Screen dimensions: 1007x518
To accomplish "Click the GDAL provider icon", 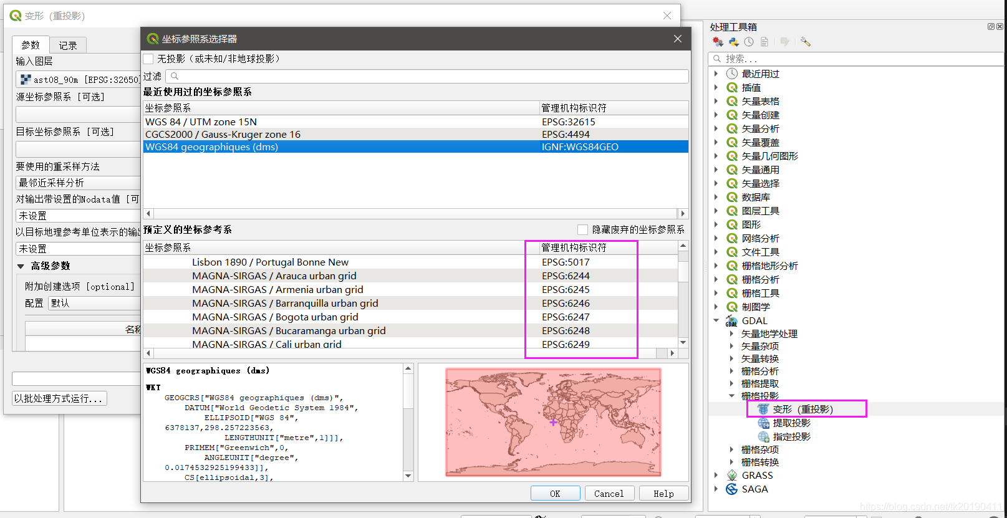I will coord(731,321).
